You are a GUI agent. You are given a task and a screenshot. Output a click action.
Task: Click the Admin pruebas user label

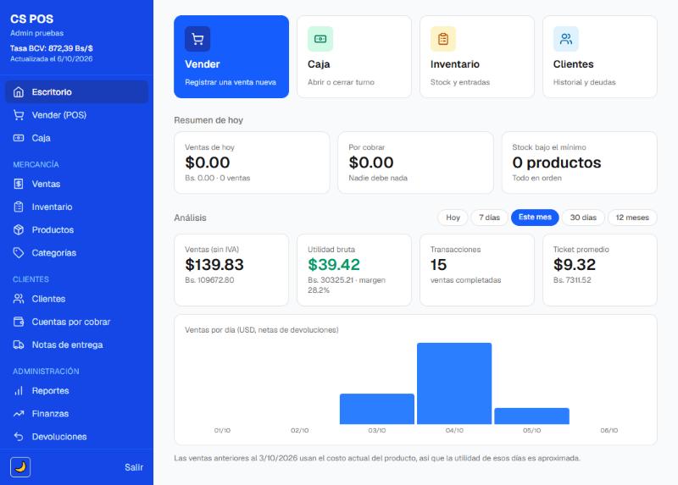point(36,33)
